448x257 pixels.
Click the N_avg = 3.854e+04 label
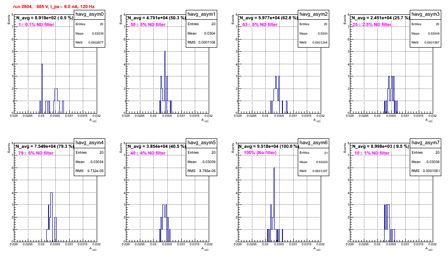pyautogui.click(x=156, y=146)
